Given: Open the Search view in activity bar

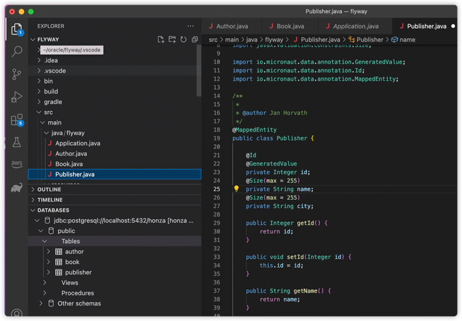Looking at the screenshot, I should click(17, 51).
